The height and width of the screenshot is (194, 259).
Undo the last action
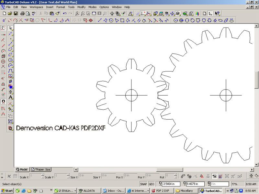point(65,14)
